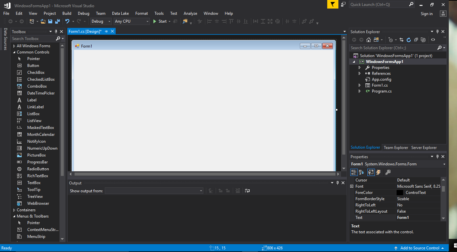Show Events via the lightning bolt icon
This screenshot has height=252, width=457.
(378, 172)
